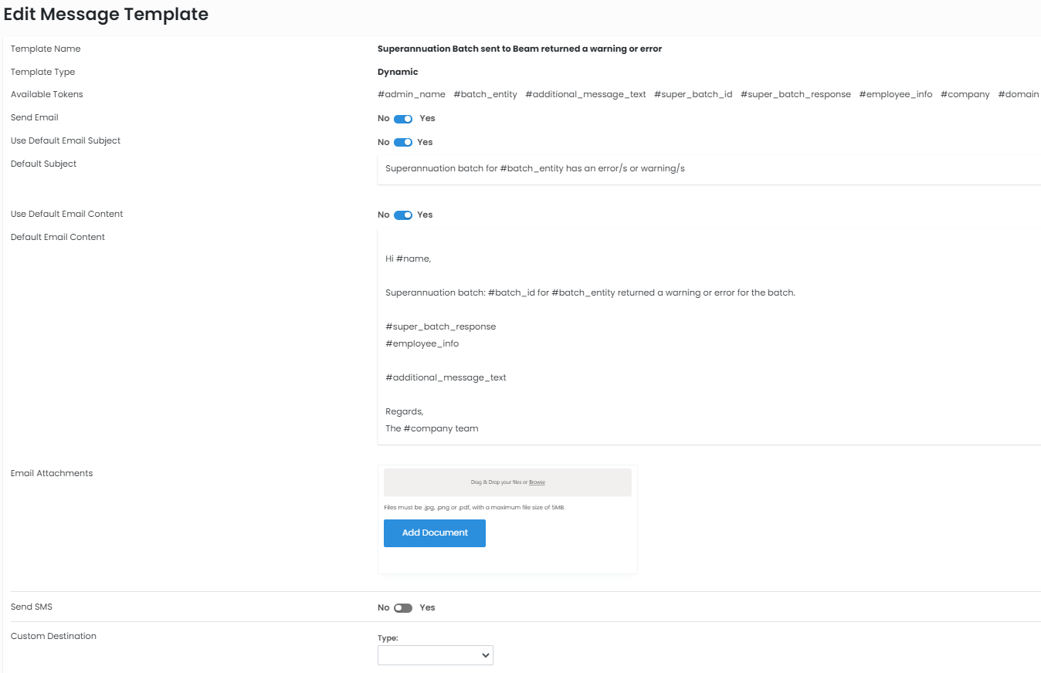Screen dimensions: 1041x673
Task: Toggle the Use Default Email Subject switch
Action: [x=403, y=142]
